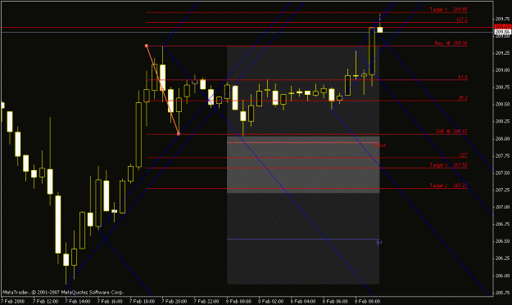This screenshot has height=305, width=512.
Task: Click the 38.2 Fibonacci level label
Action: tap(463, 98)
